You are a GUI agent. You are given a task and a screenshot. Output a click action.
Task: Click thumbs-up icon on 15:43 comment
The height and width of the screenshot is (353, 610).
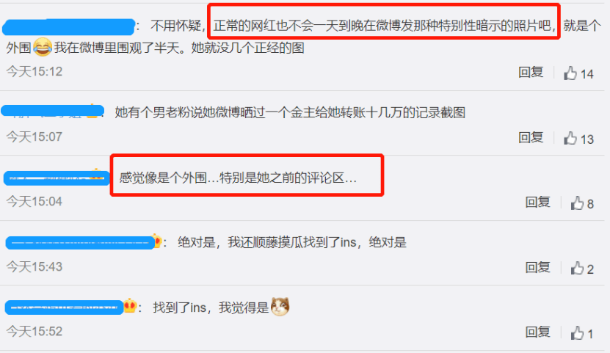[x=577, y=268]
